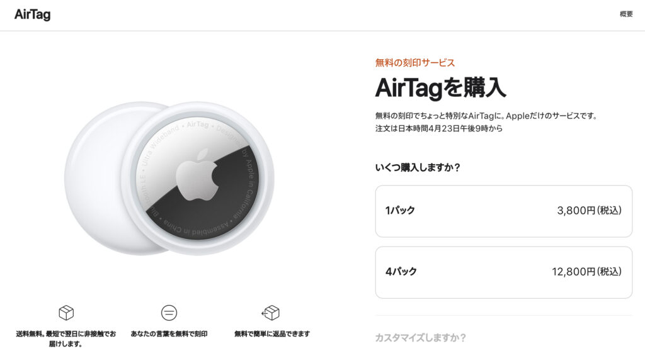
Task: Click the orange 無料の刻印サービス label
Action: tap(414, 62)
